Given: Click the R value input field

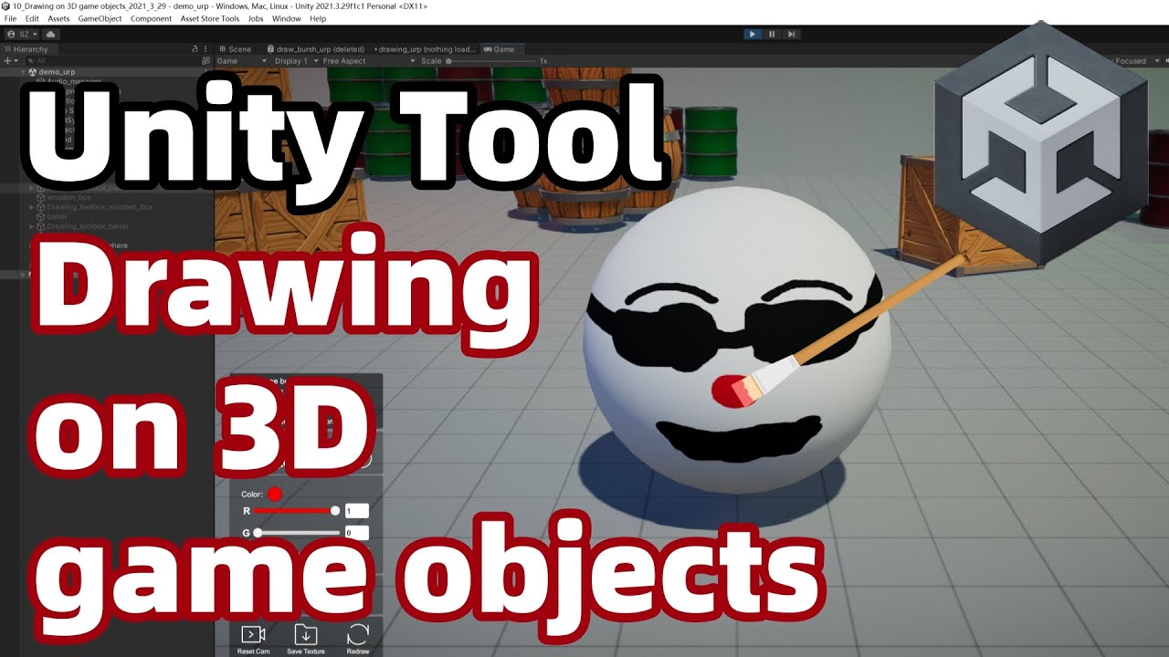Looking at the screenshot, I should coord(357,511).
